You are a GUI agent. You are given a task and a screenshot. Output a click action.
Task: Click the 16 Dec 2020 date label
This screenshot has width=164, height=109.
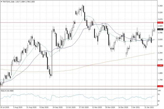point(123,107)
